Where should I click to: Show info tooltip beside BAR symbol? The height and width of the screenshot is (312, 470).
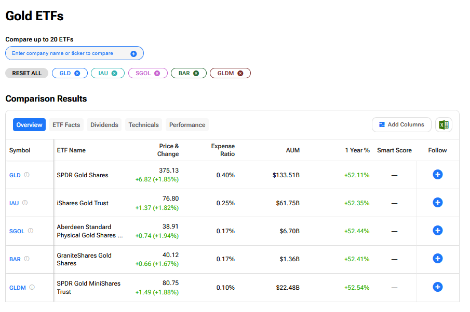(27, 259)
